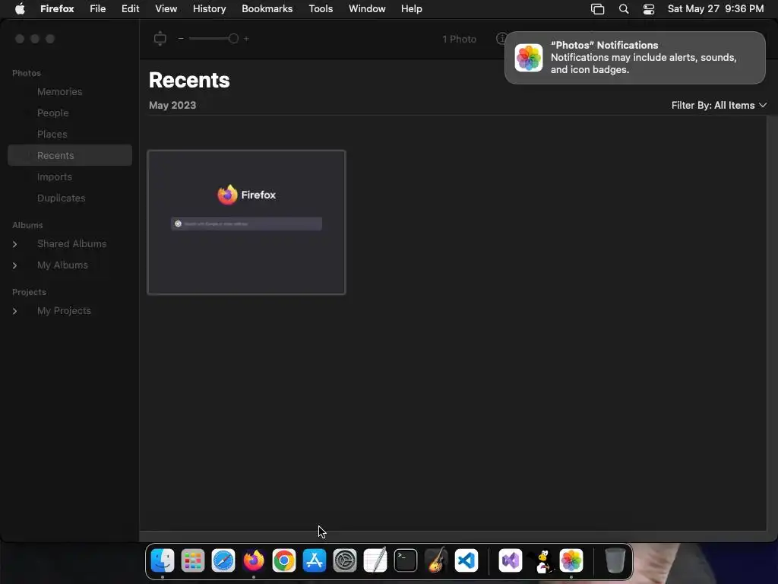
Task: Select Recents in the sidebar
Action: pyautogui.click(x=70, y=155)
